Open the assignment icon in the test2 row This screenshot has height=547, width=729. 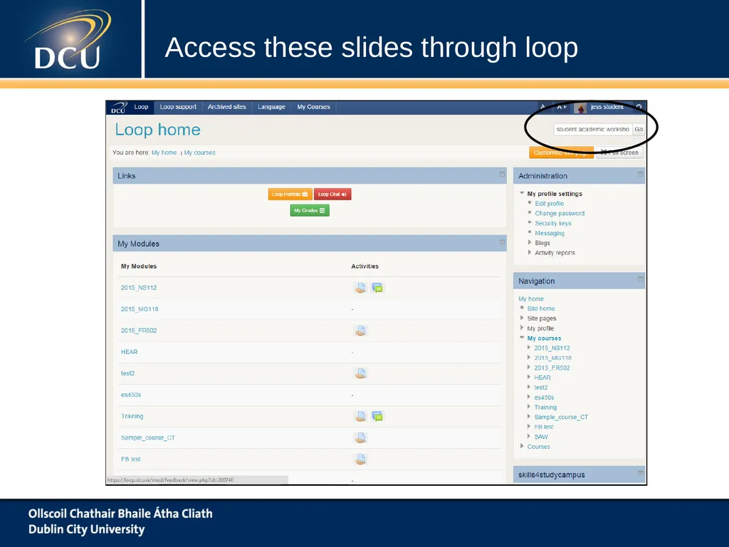tap(360, 373)
